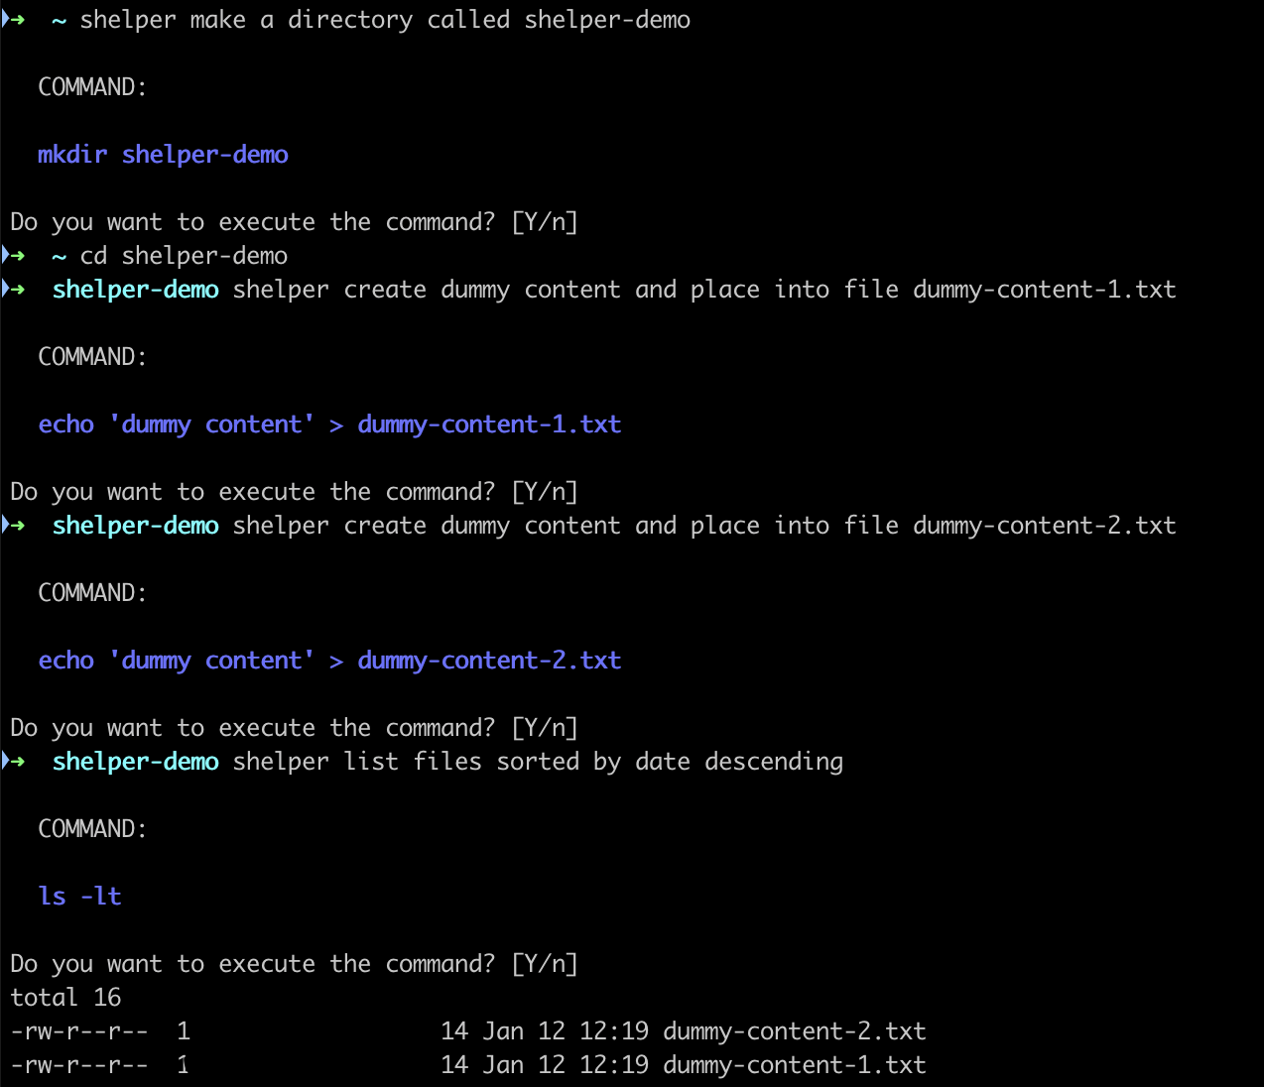Click the echo command writing to dummy-content-2.txt

tap(329, 661)
